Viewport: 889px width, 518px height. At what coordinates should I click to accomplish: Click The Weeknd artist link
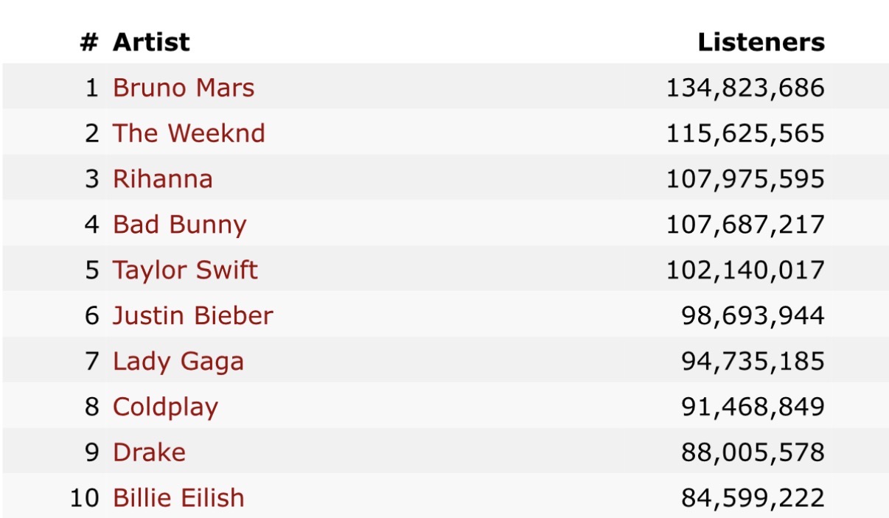click(x=189, y=133)
